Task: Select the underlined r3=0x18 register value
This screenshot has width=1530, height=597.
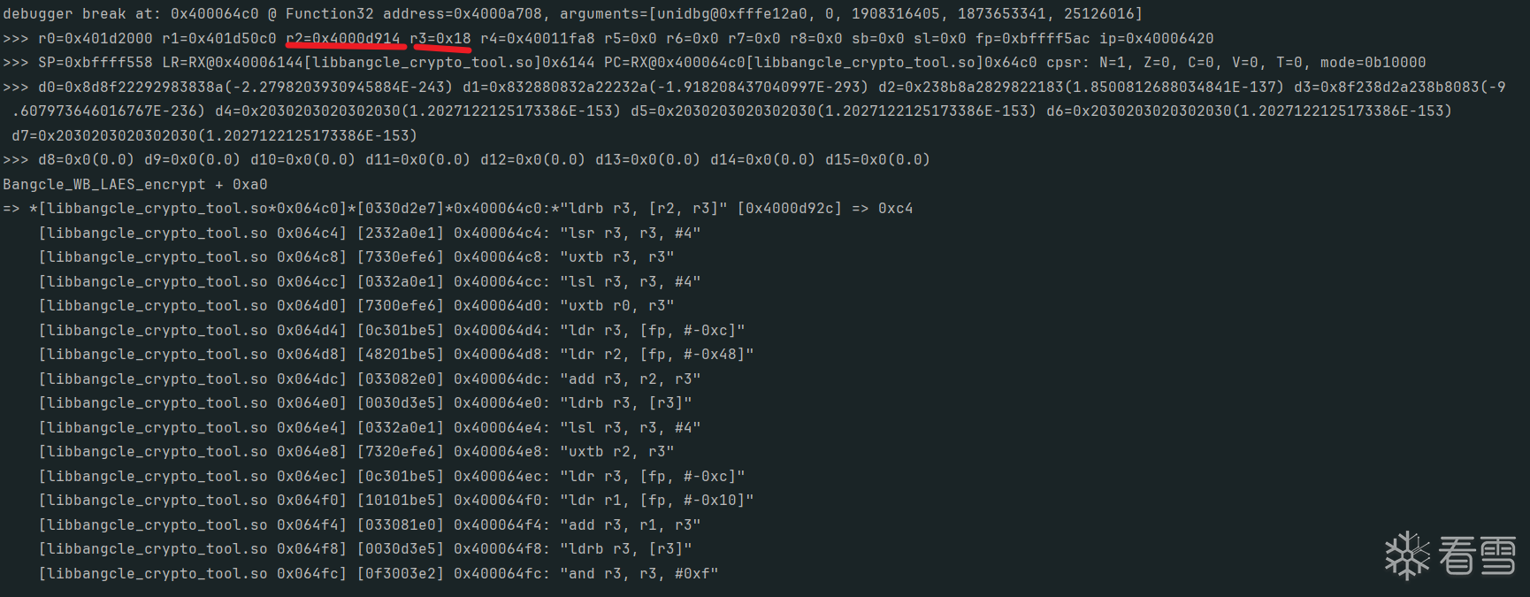Action: (440, 39)
